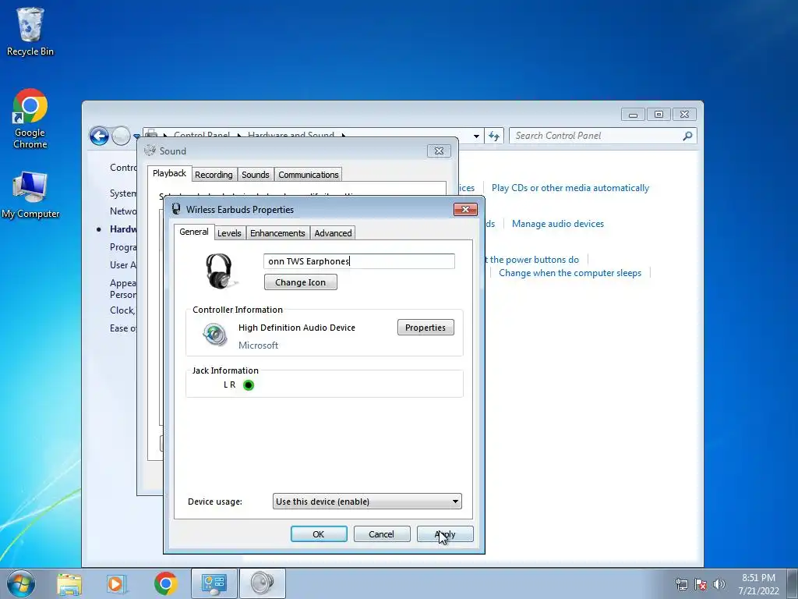Open Change when the computer sleeps link

570,273
